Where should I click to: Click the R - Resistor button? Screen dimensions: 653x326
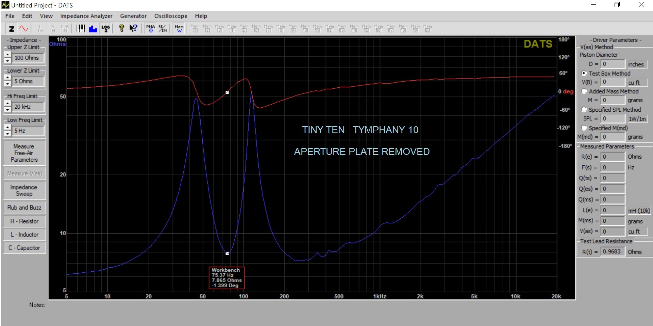point(24,221)
